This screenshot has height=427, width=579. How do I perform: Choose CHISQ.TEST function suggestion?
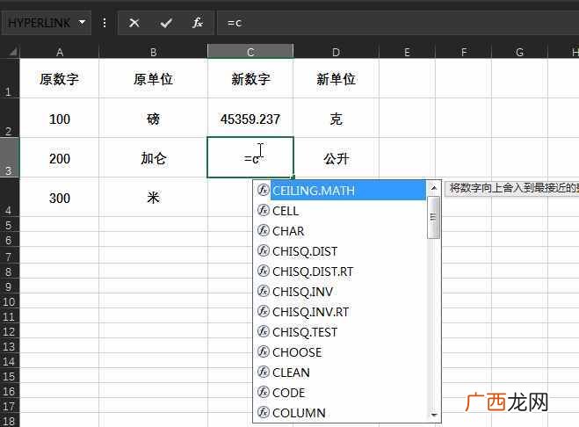coord(305,332)
